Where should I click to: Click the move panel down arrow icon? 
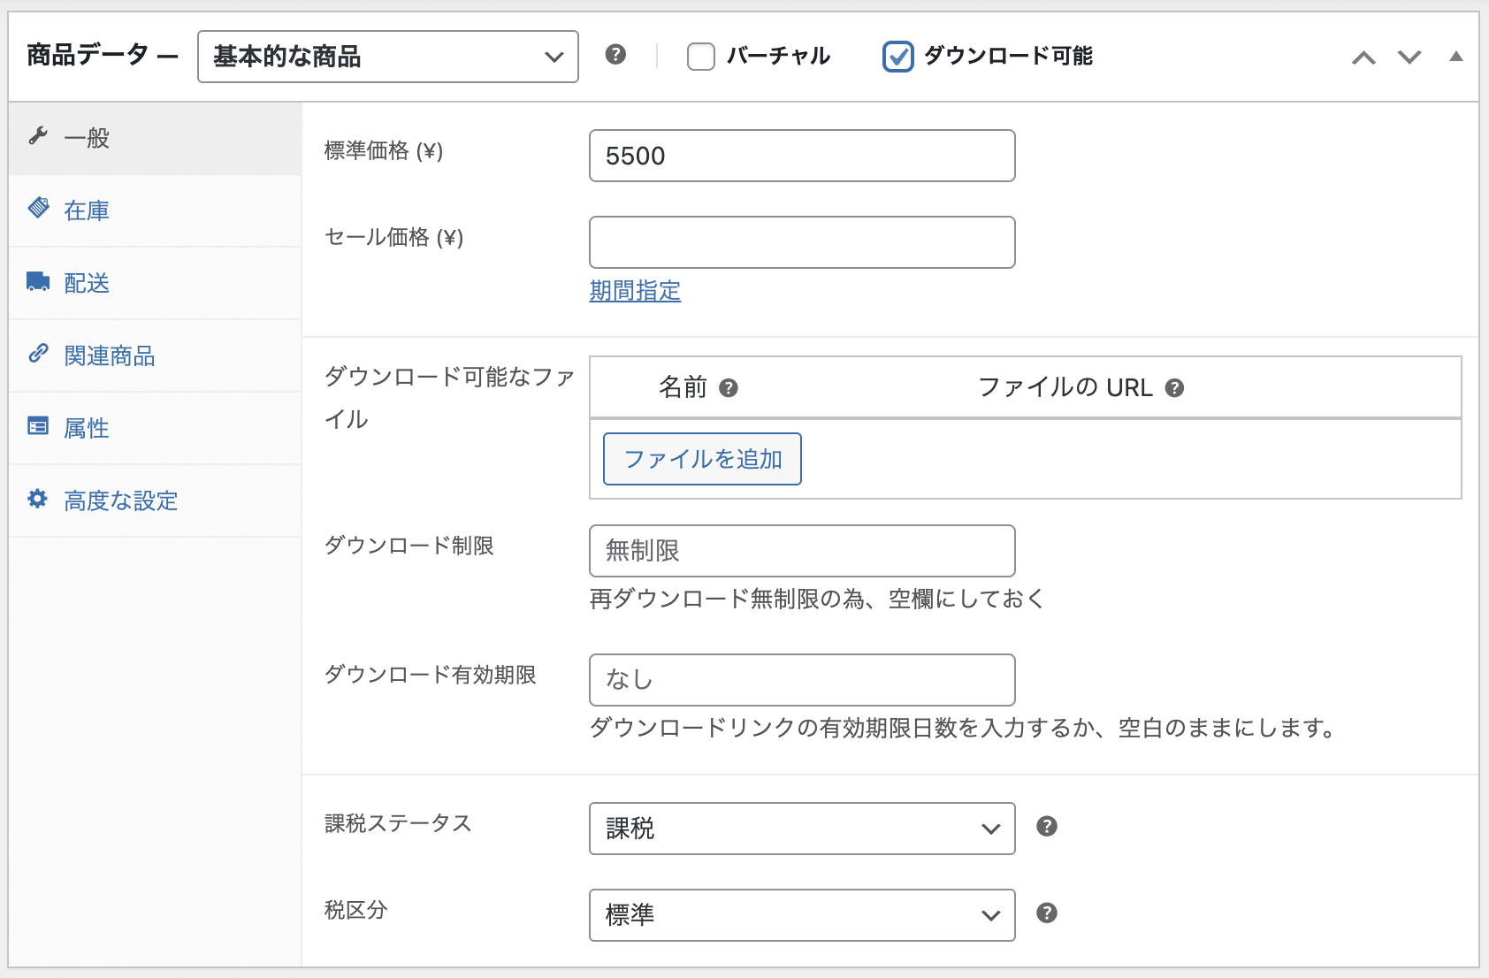coord(1409,57)
